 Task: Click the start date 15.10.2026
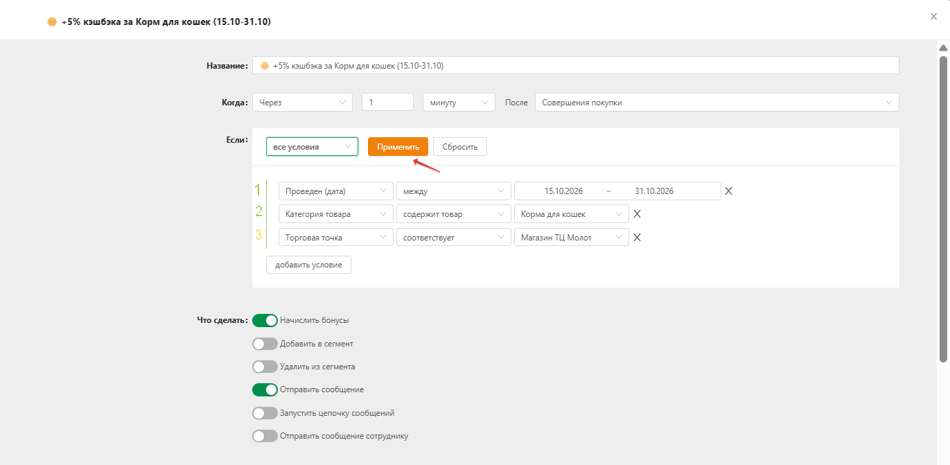pyautogui.click(x=564, y=191)
